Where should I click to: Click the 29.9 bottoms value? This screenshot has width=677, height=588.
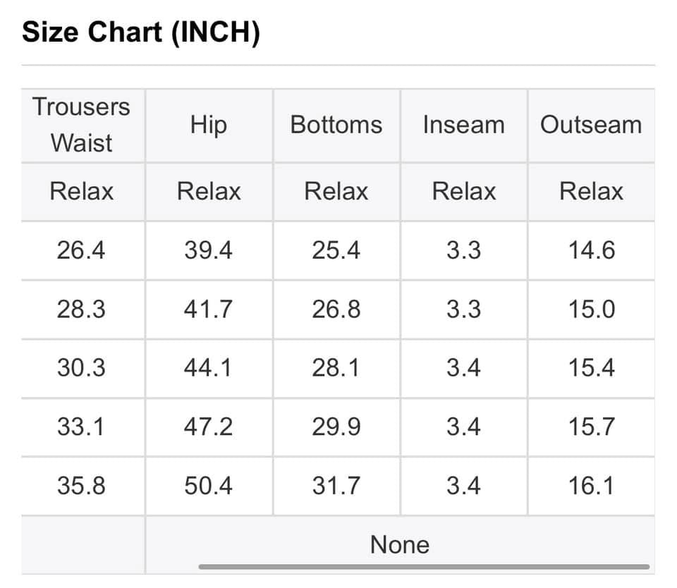pyautogui.click(x=336, y=427)
